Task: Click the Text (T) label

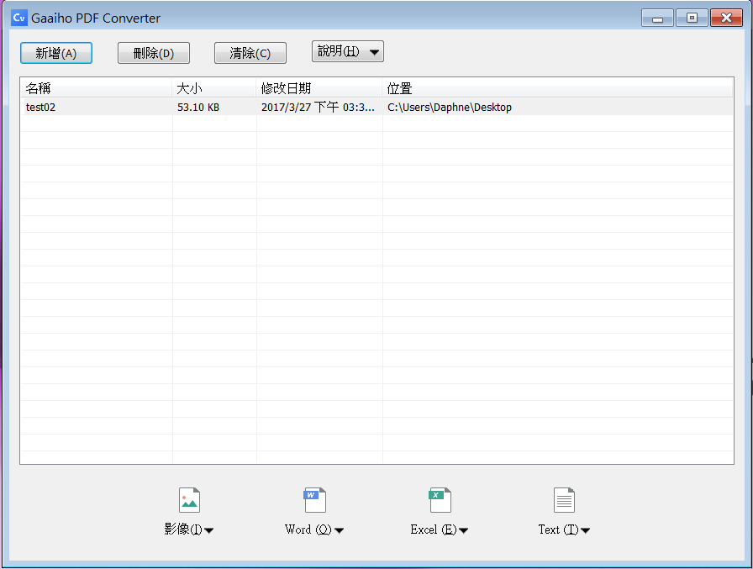Action: click(x=559, y=529)
